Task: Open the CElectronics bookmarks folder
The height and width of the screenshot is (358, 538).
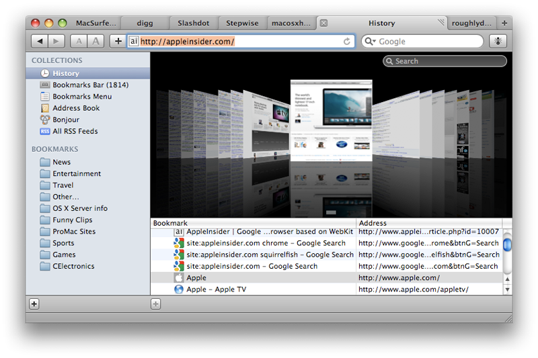Action: coord(88,266)
